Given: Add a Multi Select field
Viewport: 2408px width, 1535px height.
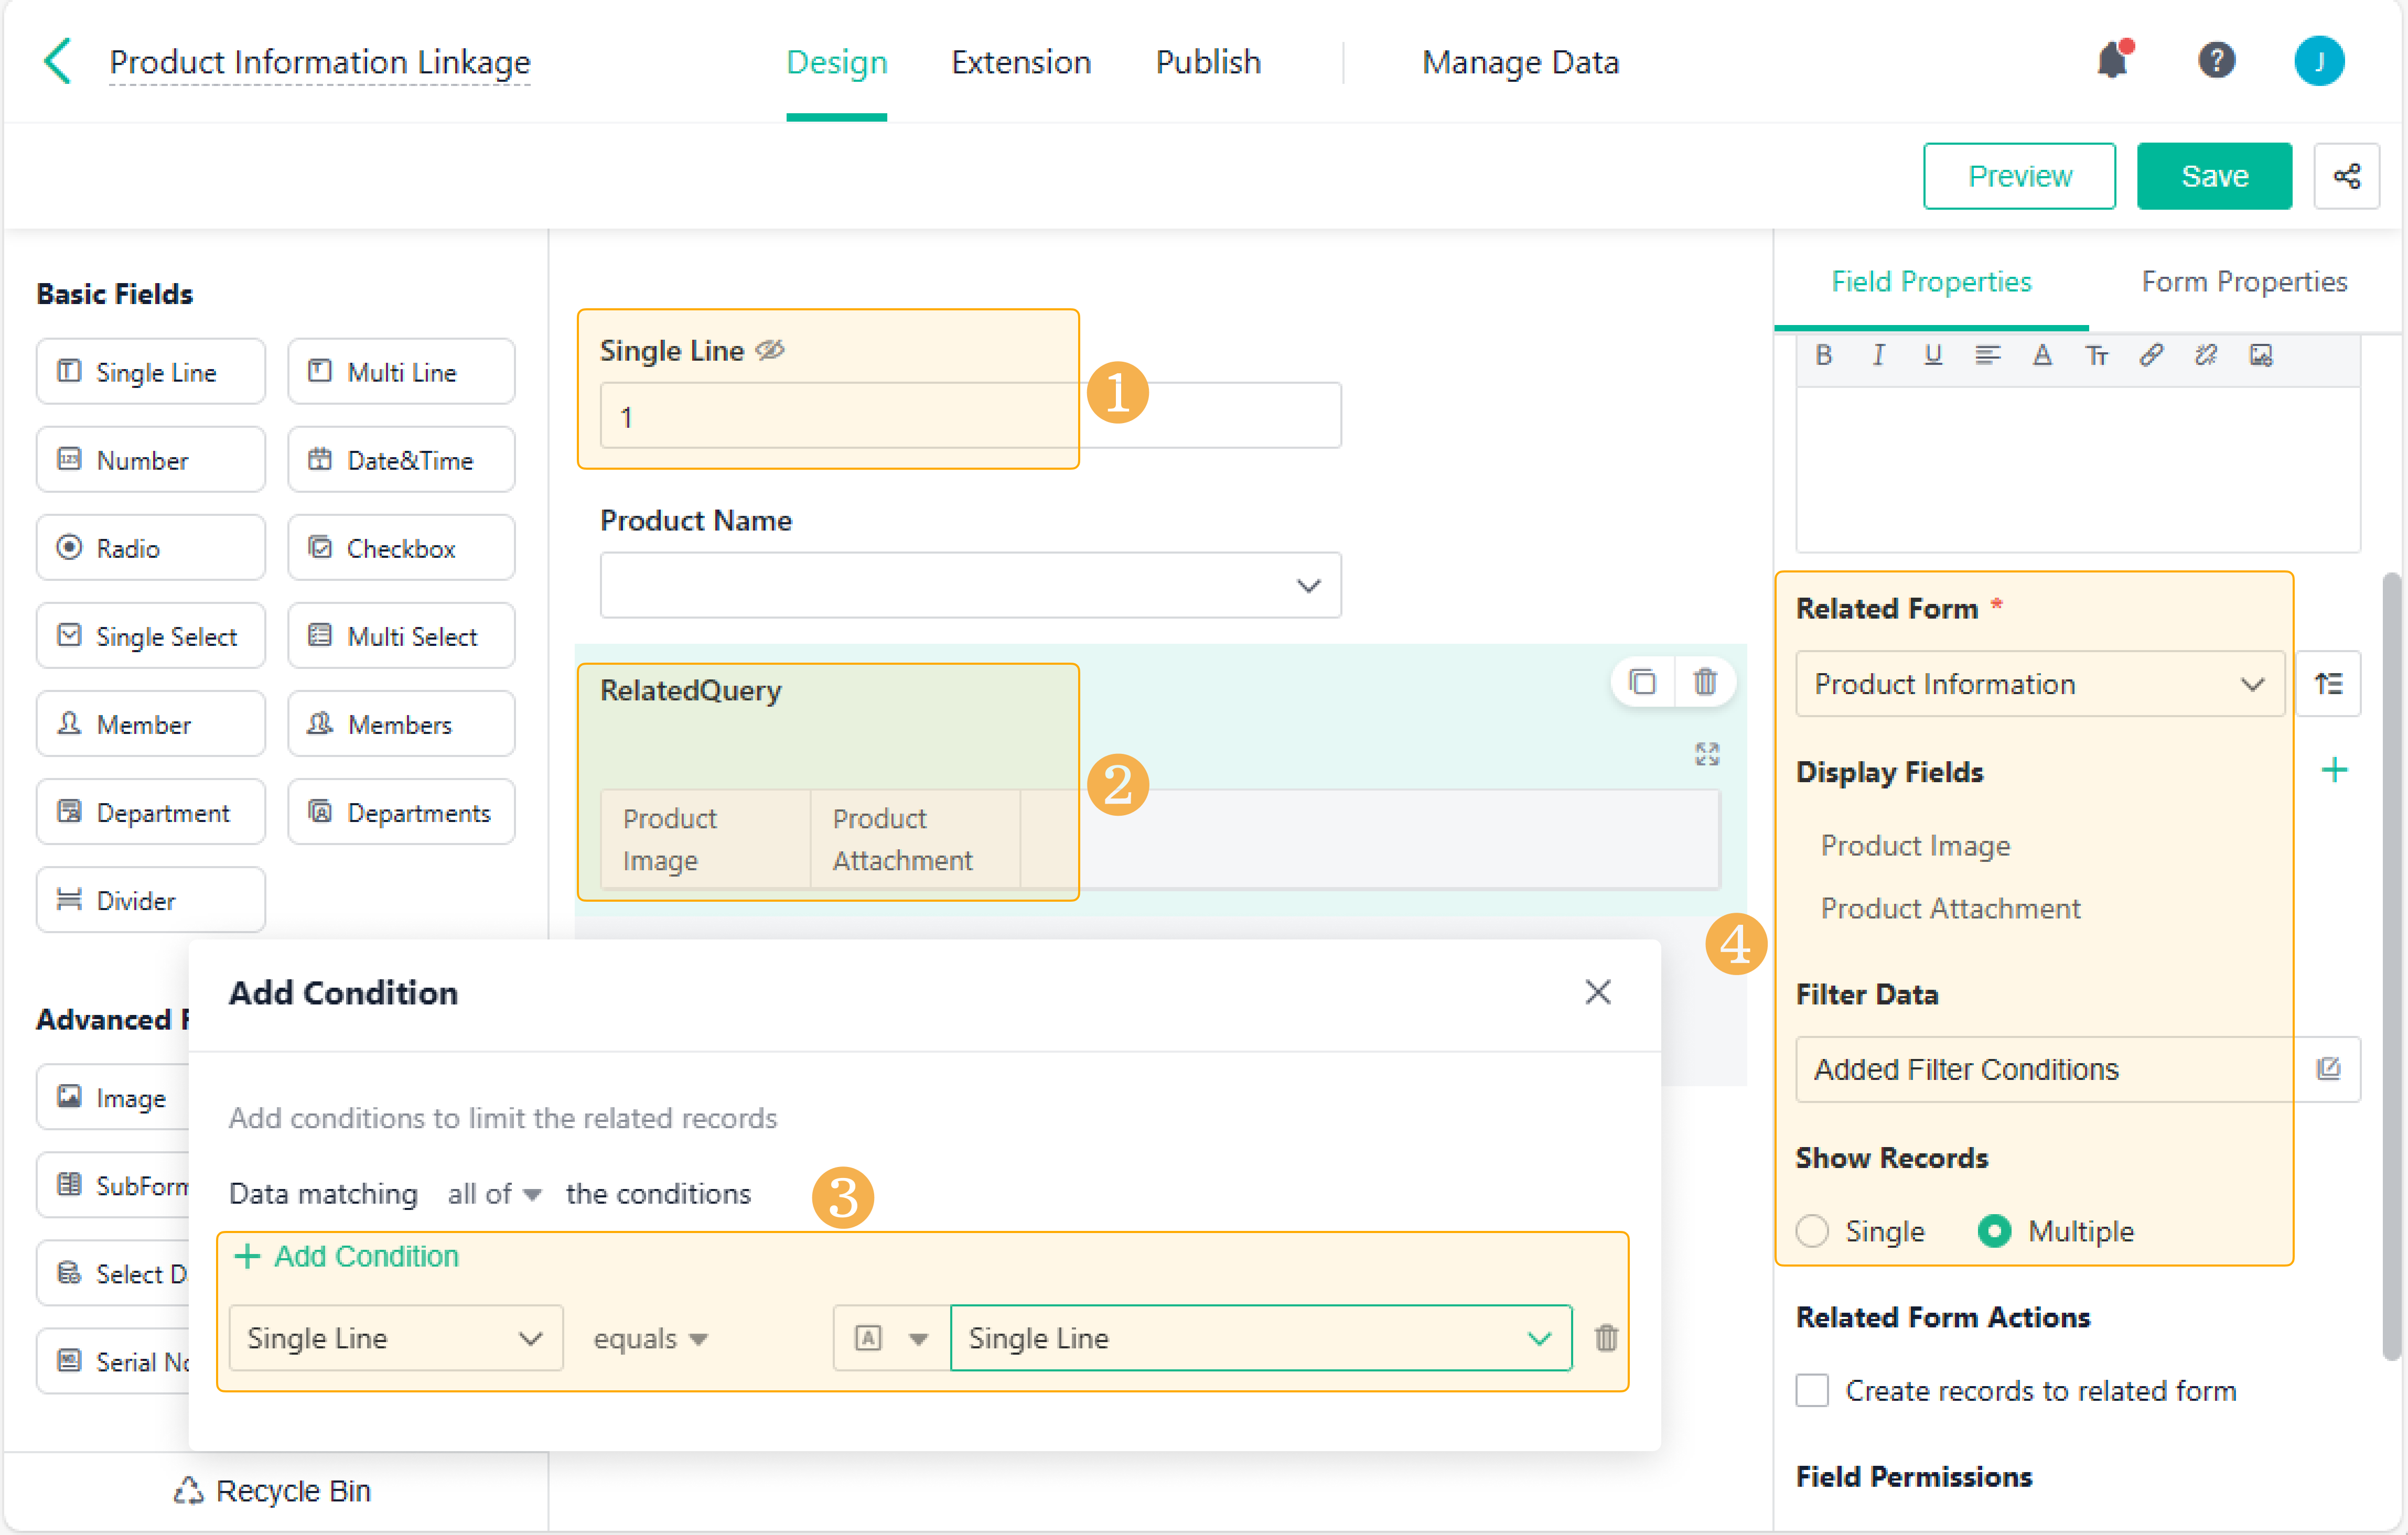Looking at the screenshot, I should (401, 636).
